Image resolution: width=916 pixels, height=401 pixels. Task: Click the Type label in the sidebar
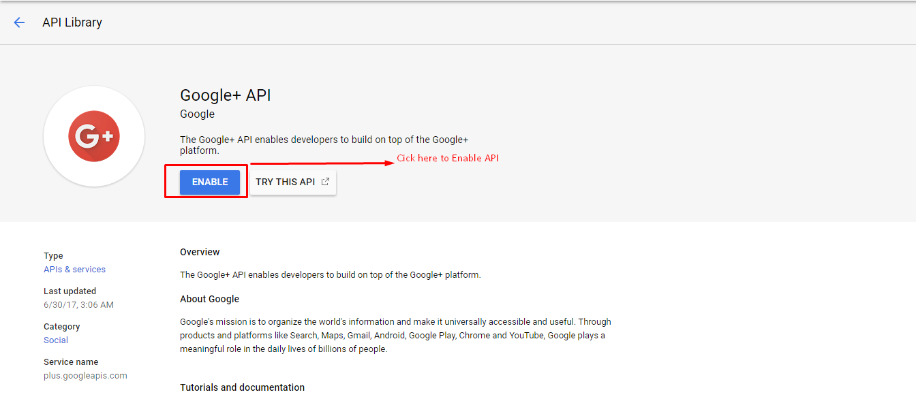tap(53, 256)
